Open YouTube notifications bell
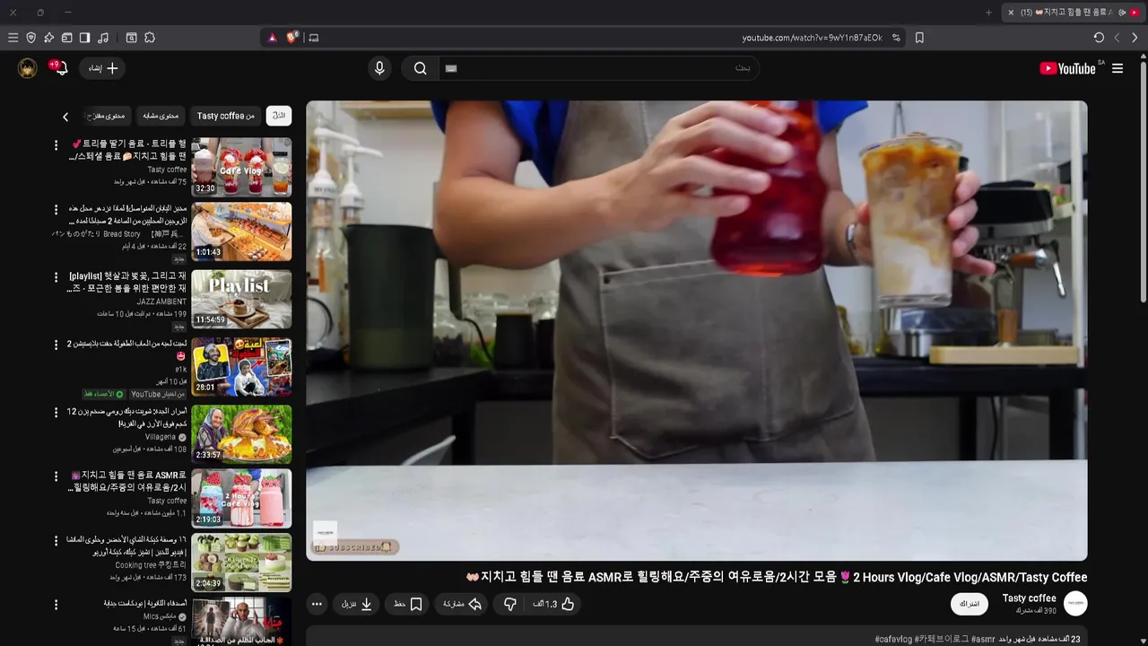The height and width of the screenshot is (646, 1148). 59,68
